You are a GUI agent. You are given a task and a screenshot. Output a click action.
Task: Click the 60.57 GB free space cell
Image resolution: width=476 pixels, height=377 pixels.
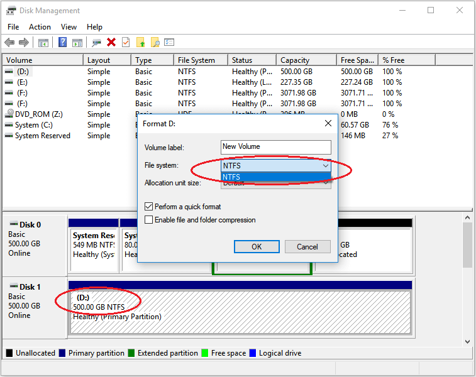click(x=355, y=125)
